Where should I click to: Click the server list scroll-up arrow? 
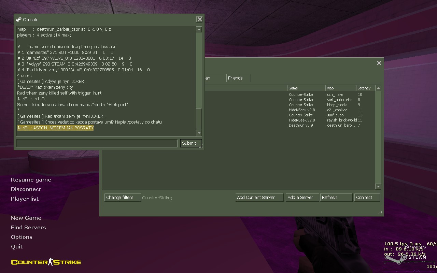378,88
